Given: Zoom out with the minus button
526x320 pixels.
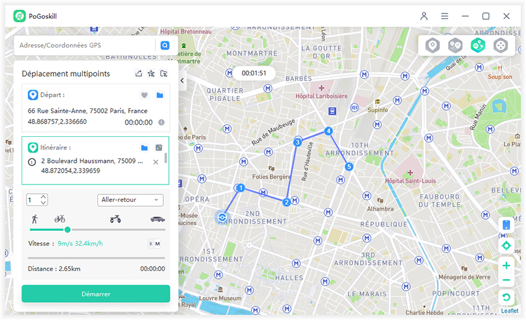Looking at the screenshot, I should [x=506, y=280].
